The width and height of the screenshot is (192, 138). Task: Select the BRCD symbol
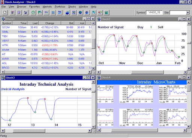pos(6,68)
